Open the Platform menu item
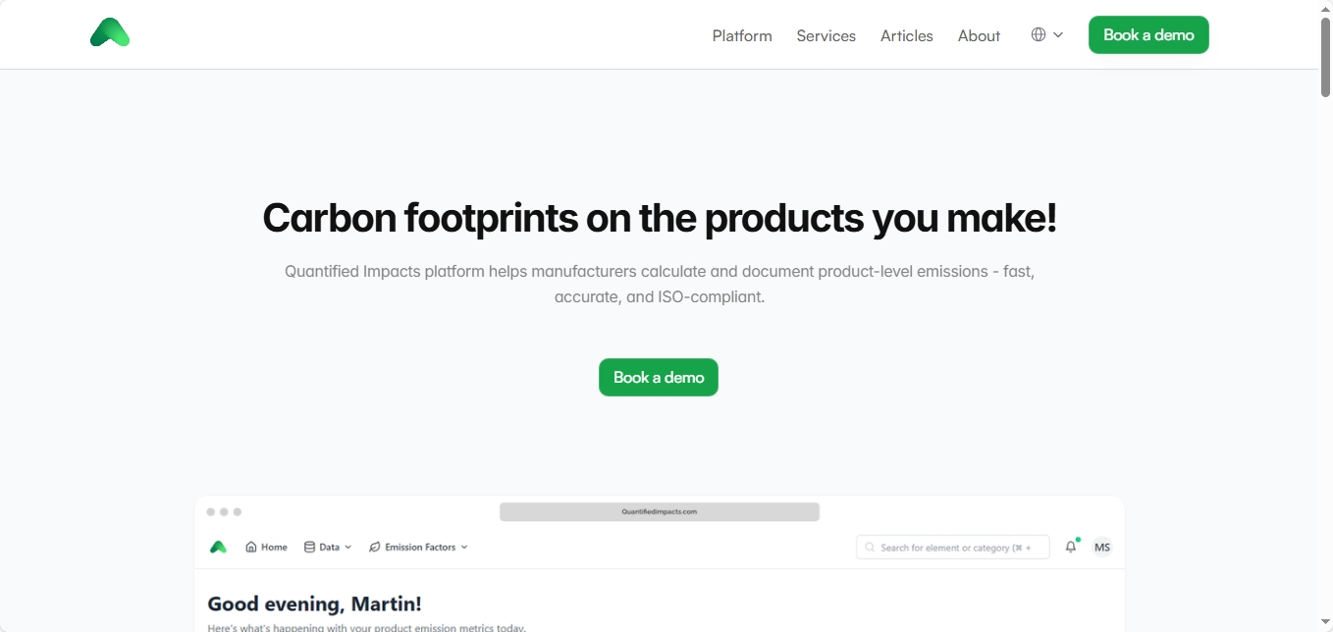This screenshot has width=1333, height=632. pos(742,35)
